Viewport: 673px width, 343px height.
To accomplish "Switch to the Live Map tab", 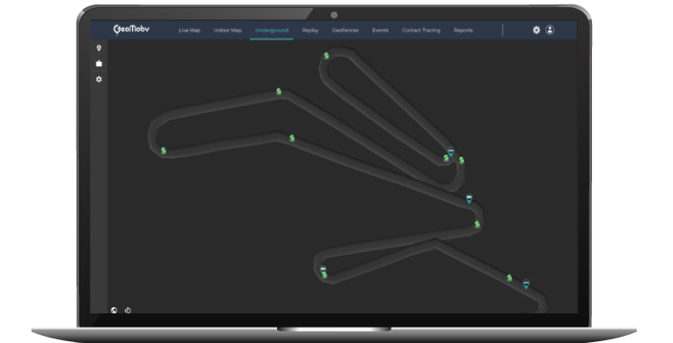I will point(189,31).
